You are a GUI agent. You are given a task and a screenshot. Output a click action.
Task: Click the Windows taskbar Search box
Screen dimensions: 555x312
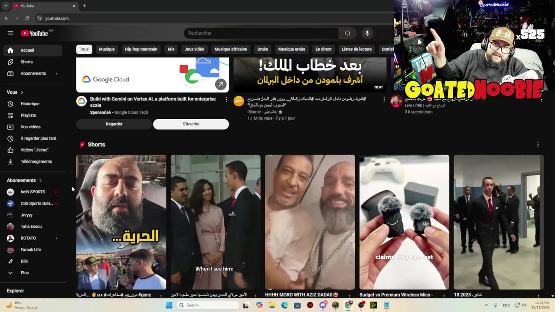208,305
